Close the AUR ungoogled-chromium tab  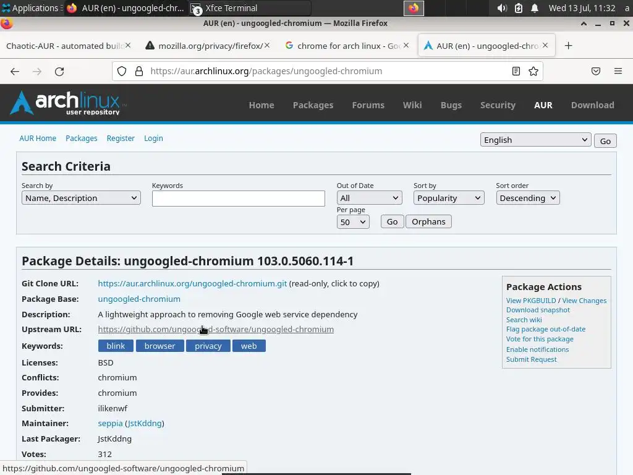pyautogui.click(x=545, y=45)
